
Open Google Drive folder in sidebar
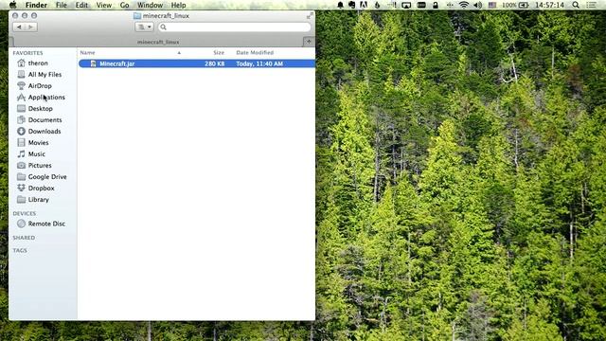click(47, 177)
